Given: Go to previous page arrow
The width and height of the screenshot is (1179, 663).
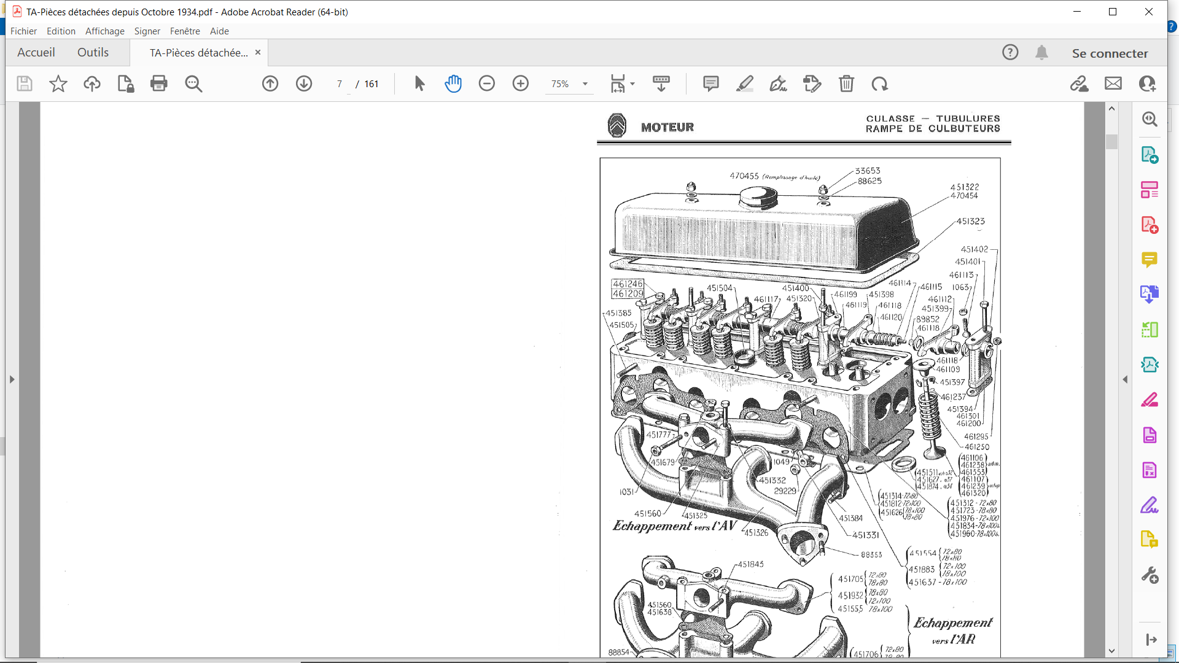Looking at the screenshot, I should (270, 83).
